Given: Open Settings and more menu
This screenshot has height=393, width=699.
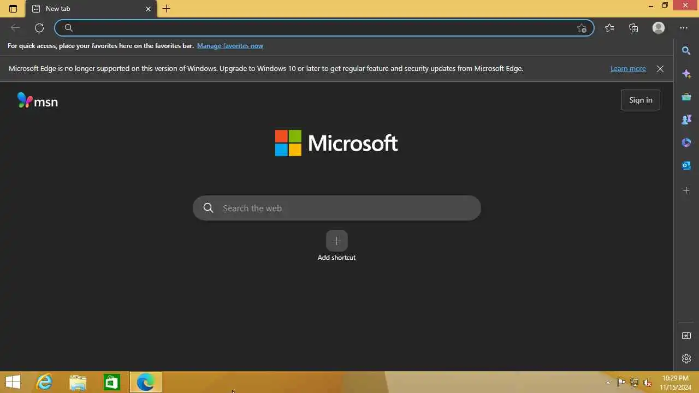Looking at the screenshot, I should 684,28.
